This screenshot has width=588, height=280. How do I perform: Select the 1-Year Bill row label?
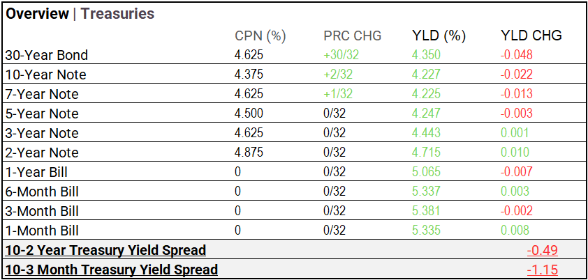click(x=36, y=172)
